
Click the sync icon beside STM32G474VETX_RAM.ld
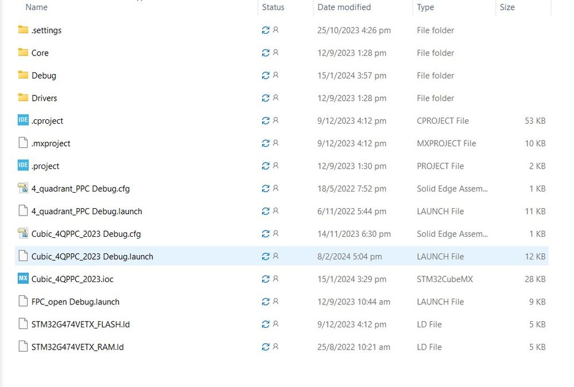[265, 347]
